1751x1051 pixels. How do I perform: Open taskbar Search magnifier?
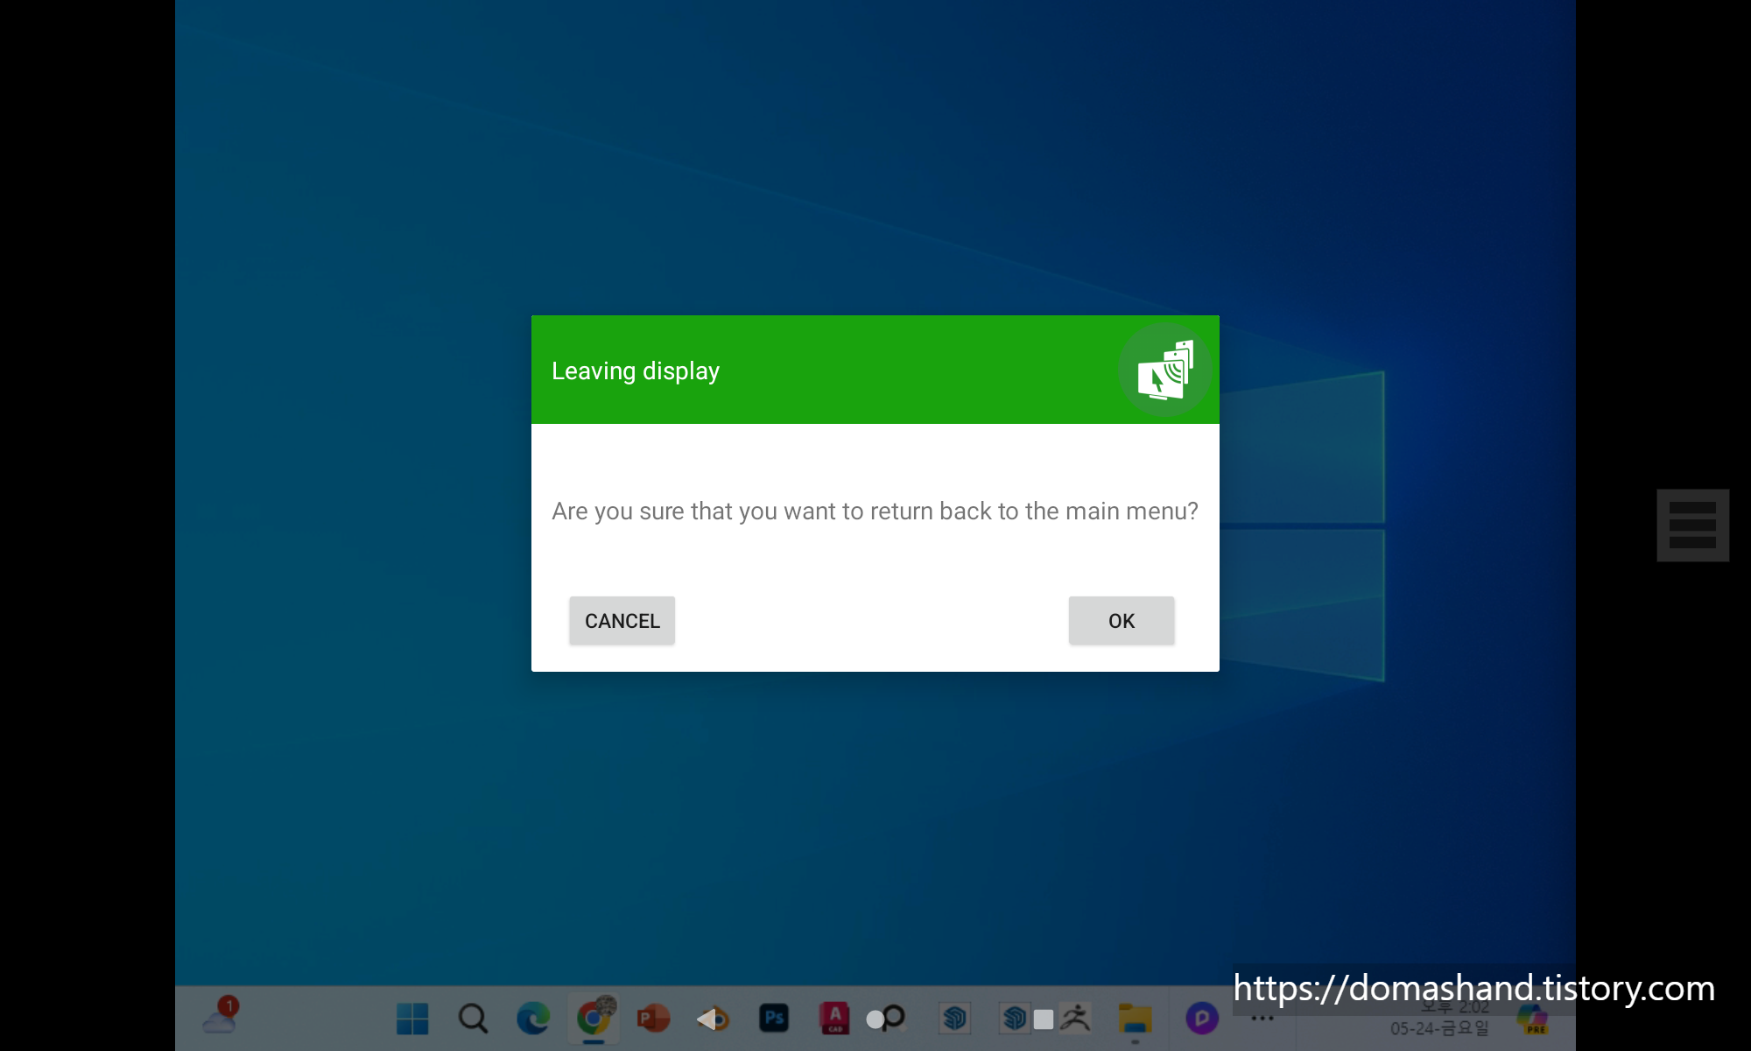(473, 1018)
